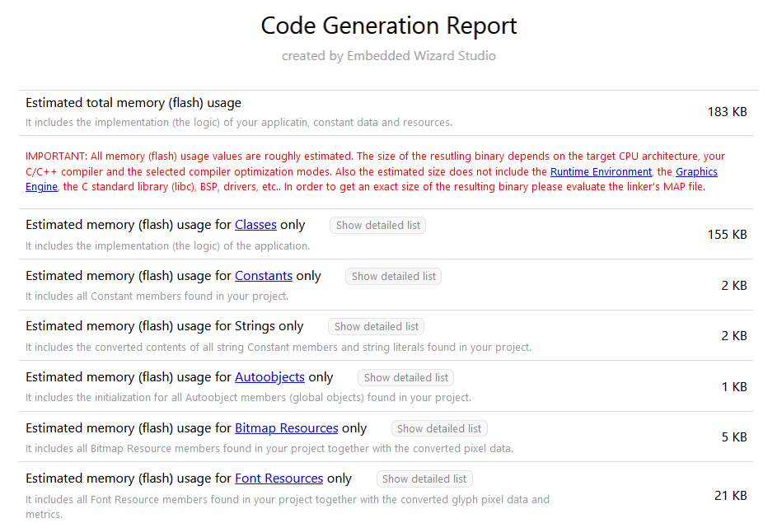Open the Runtime Environment link
Screen dimensions: 777x523
(601, 171)
